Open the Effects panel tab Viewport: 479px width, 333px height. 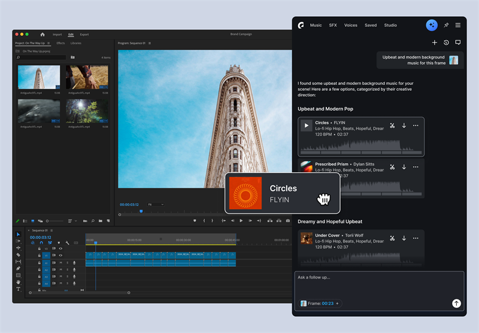pos(60,43)
